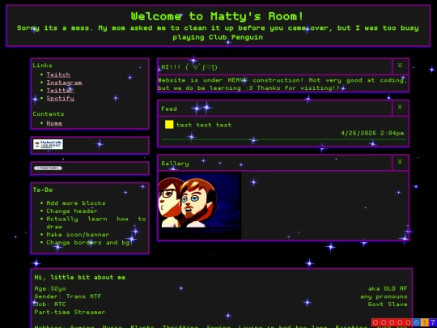Click the 'Contents' heading in the sidebar

[x=49, y=114]
